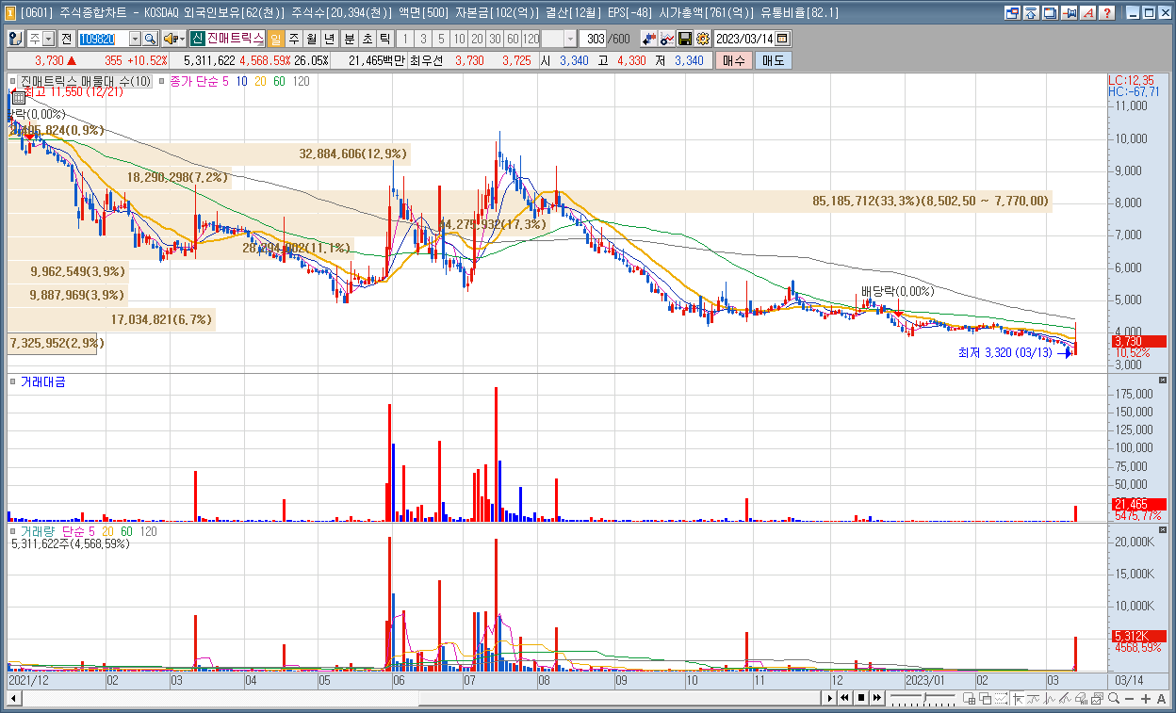Click the 매수 buy button
Viewport: 1176px width, 713px height.
click(732, 60)
